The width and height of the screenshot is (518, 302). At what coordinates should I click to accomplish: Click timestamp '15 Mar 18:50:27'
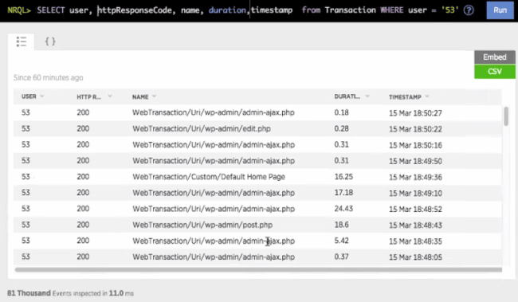click(x=415, y=113)
